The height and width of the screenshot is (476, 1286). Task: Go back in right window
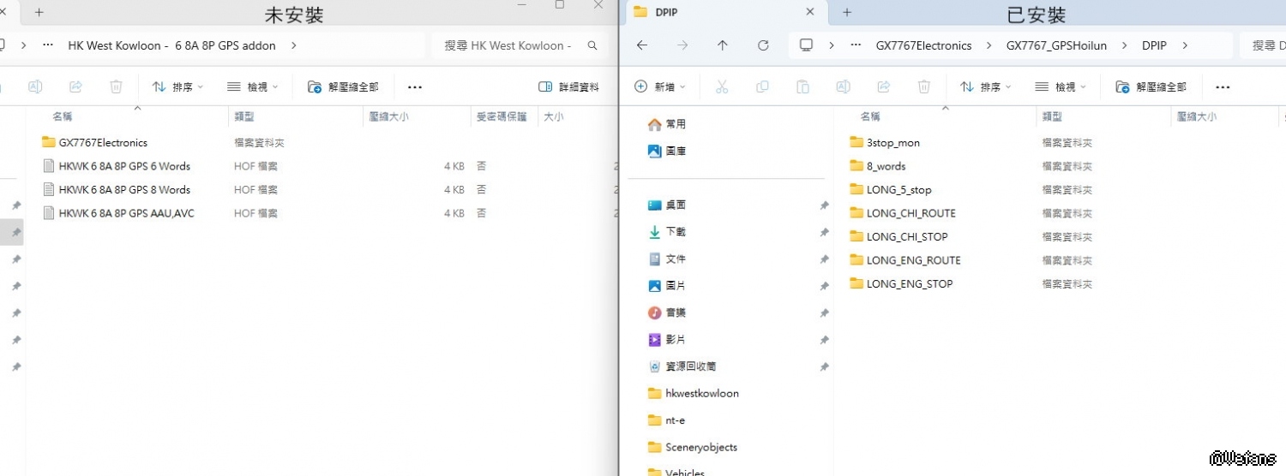(x=641, y=45)
